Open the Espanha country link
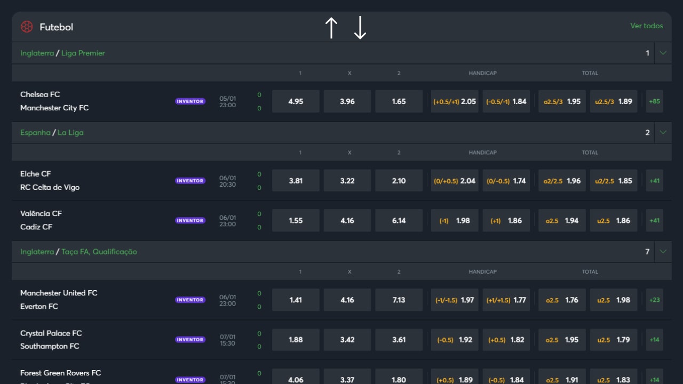This screenshot has width=683, height=384. (x=35, y=132)
